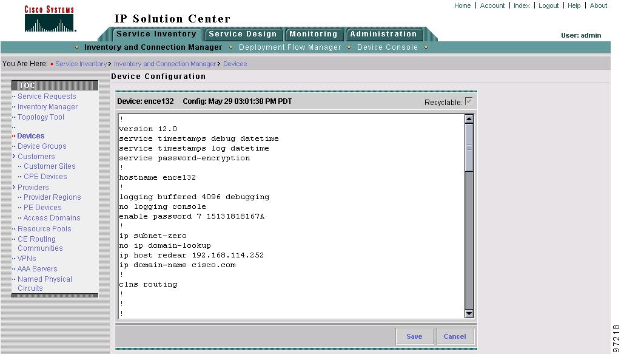
Task: Open Topology Tool in TOC
Action: click(41, 117)
